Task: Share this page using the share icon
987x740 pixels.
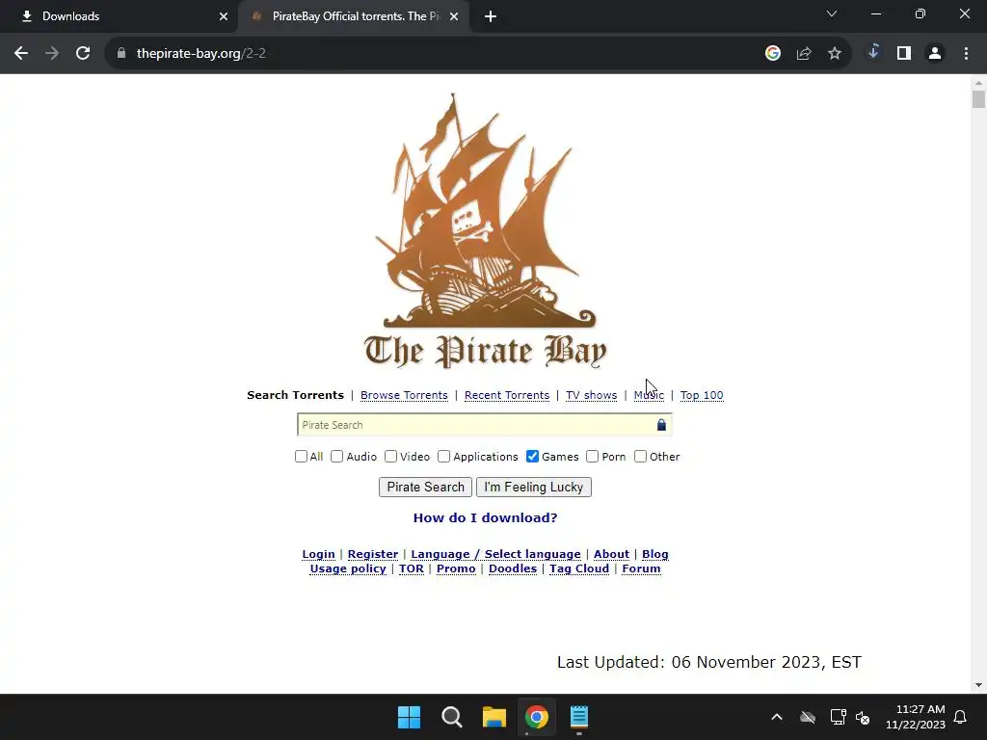Action: pyautogui.click(x=804, y=54)
